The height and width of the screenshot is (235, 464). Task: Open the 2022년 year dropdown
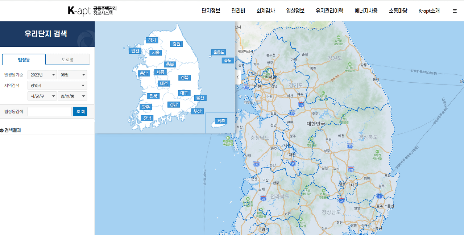tap(42, 74)
